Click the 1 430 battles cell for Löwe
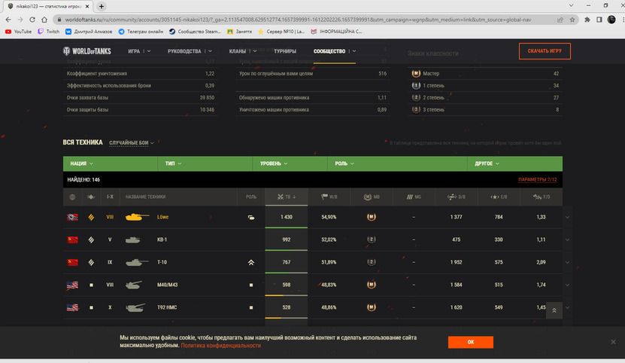Viewport: 625px width, 363px height. click(287, 217)
